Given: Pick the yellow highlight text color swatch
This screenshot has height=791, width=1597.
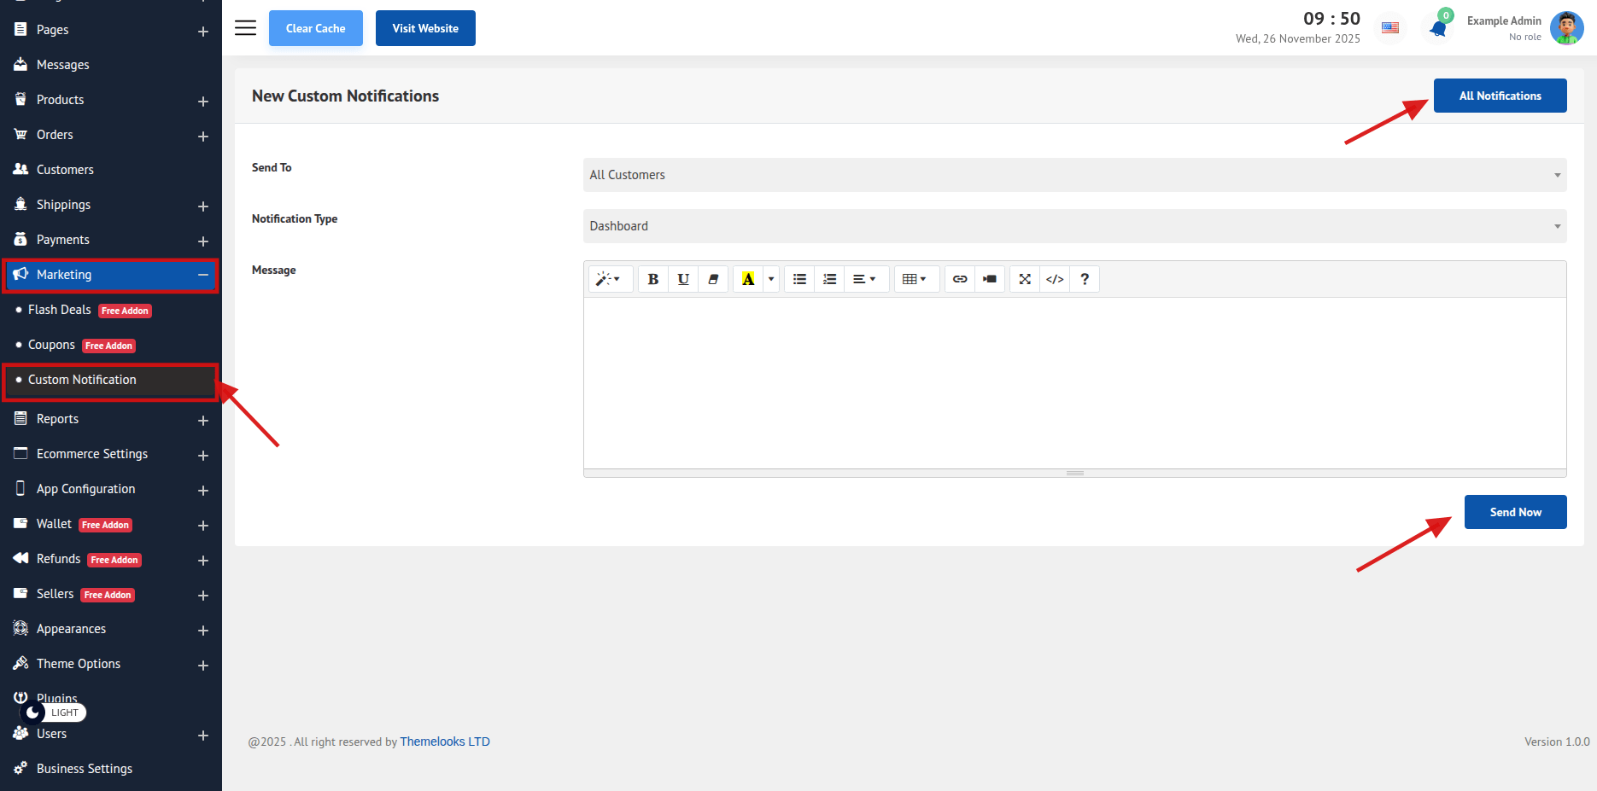Looking at the screenshot, I should coord(748,279).
